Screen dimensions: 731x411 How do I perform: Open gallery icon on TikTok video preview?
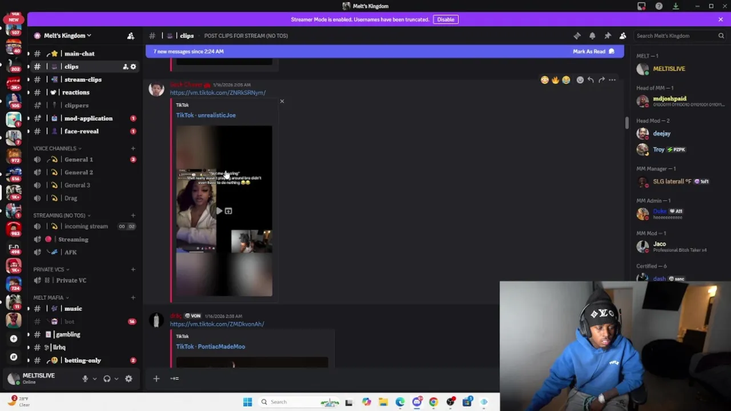click(x=228, y=211)
